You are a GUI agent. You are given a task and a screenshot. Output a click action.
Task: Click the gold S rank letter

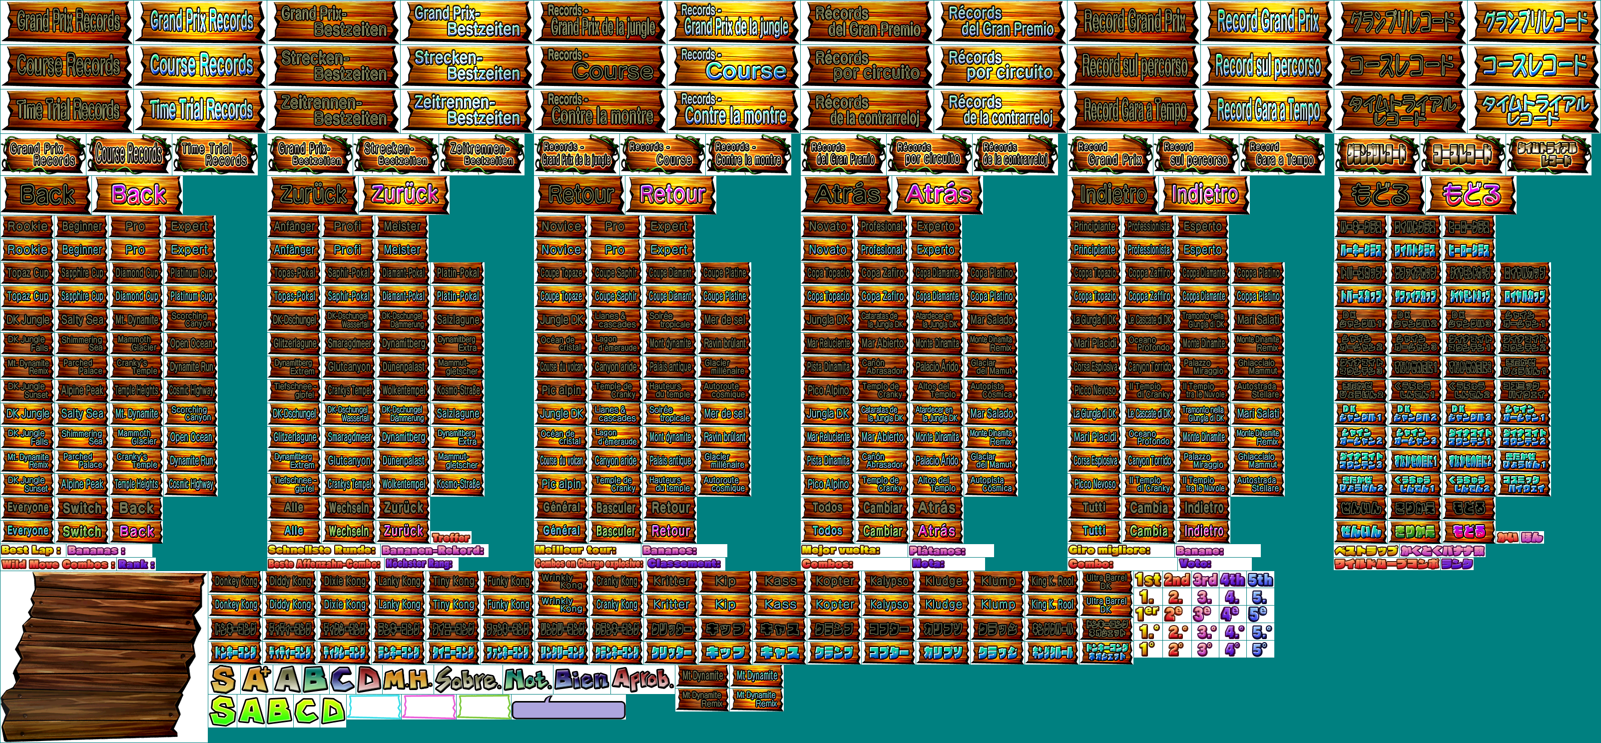(224, 679)
